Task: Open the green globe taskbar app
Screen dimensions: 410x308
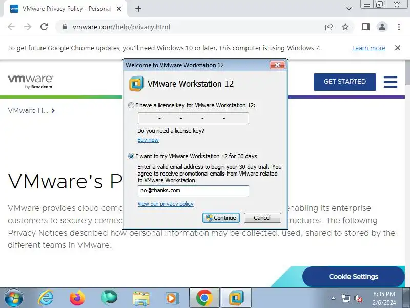Action: (109, 298)
